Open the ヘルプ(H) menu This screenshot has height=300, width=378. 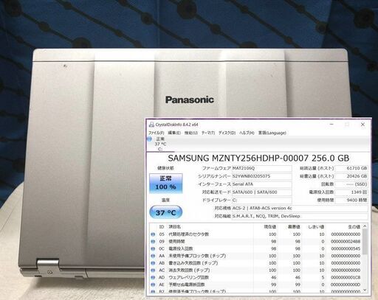pos(247,133)
